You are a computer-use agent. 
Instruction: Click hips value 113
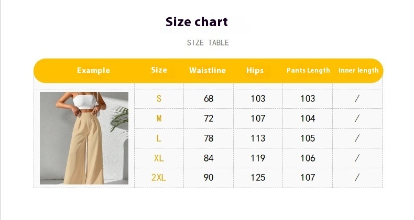[x=258, y=138]
